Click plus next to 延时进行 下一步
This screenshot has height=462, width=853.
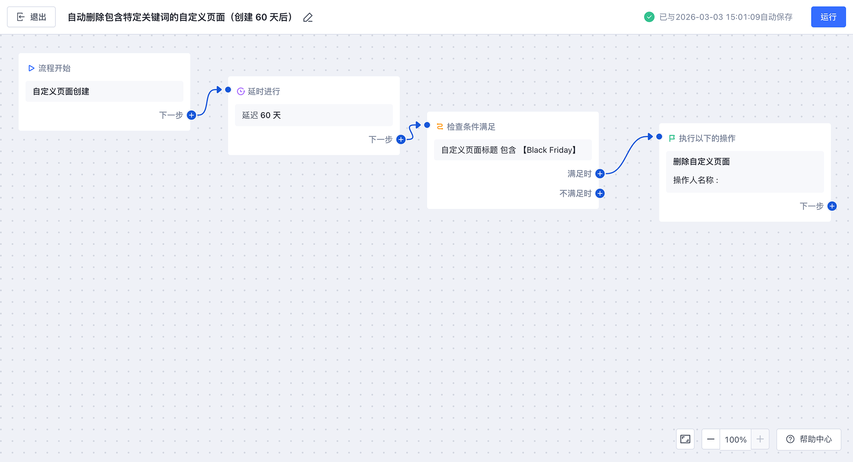pyautogui.click(x=401, y=140)
